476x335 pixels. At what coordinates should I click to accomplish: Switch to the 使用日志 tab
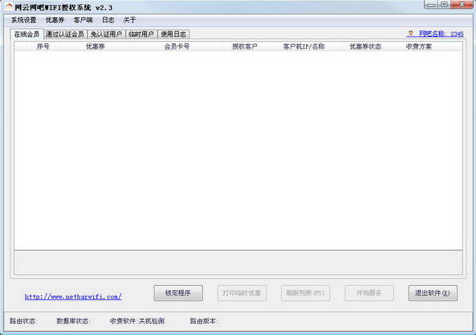pos(173,34)
